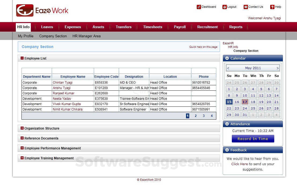Sort by Location column header

pyautogui.click(x=170, y=76)
